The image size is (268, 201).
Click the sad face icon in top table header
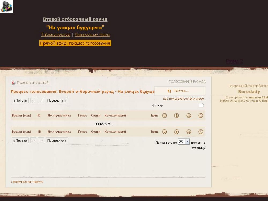click(x=189, y=116)
